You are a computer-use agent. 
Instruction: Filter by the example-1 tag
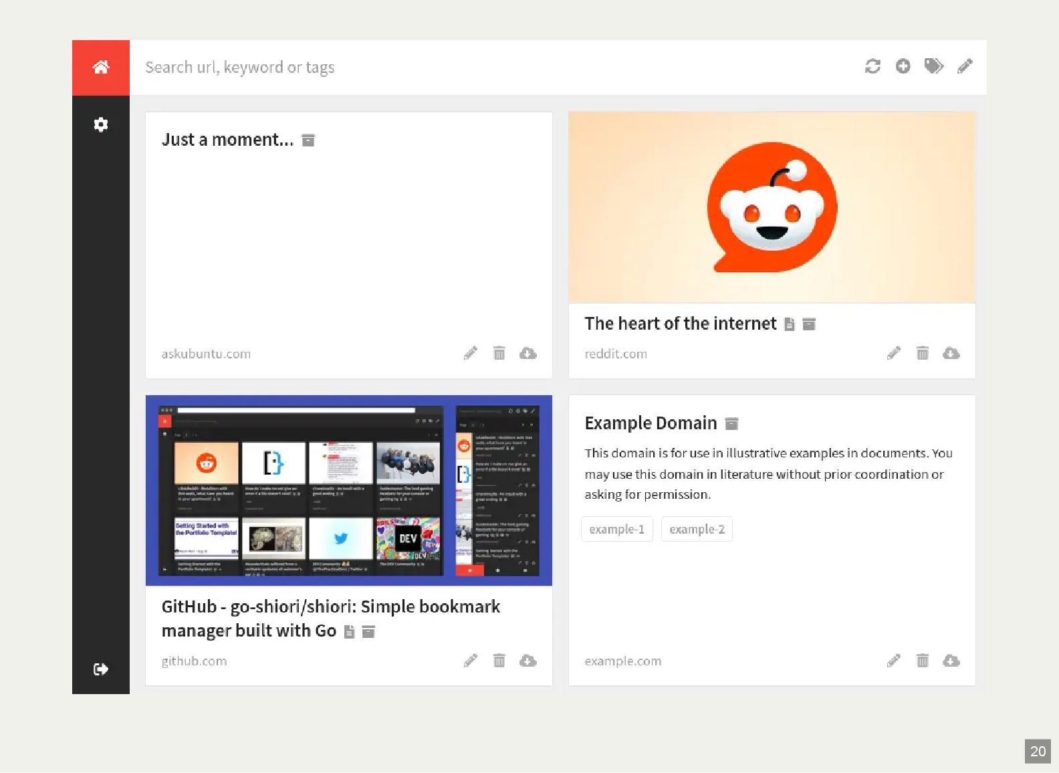click(x=617, y=529)
